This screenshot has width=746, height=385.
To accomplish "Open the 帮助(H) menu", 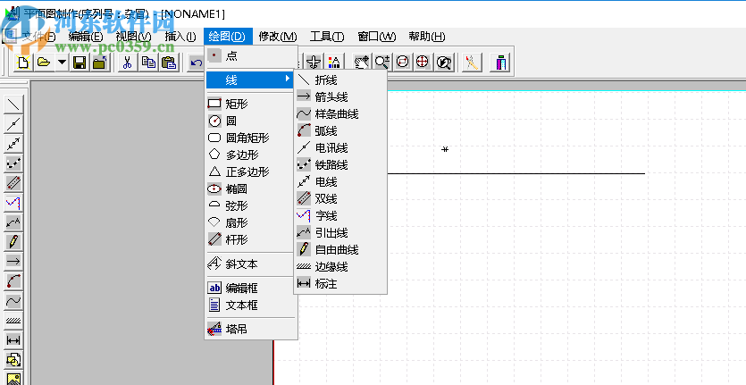I will pyautogui.click(x=427, y=37).
